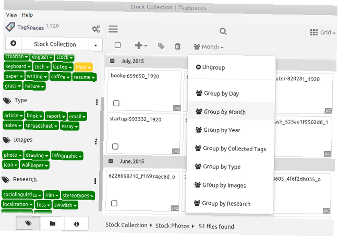Choose Group by Type
Screen dimensions: 338x237
pyautogui.click(x=230, y=167)
